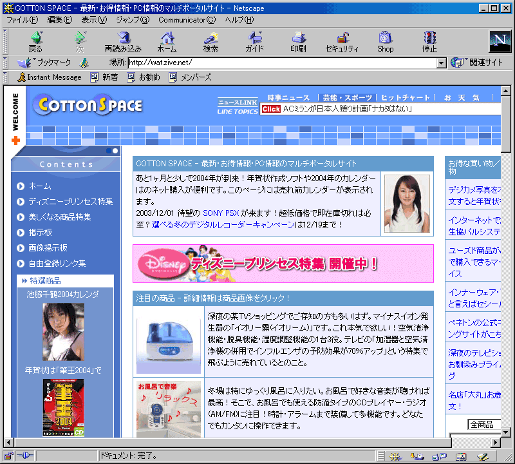This screenshot has width=515, height=464.
Task: Open Mailbox from the component bar
Action: (x=417, y=456)
